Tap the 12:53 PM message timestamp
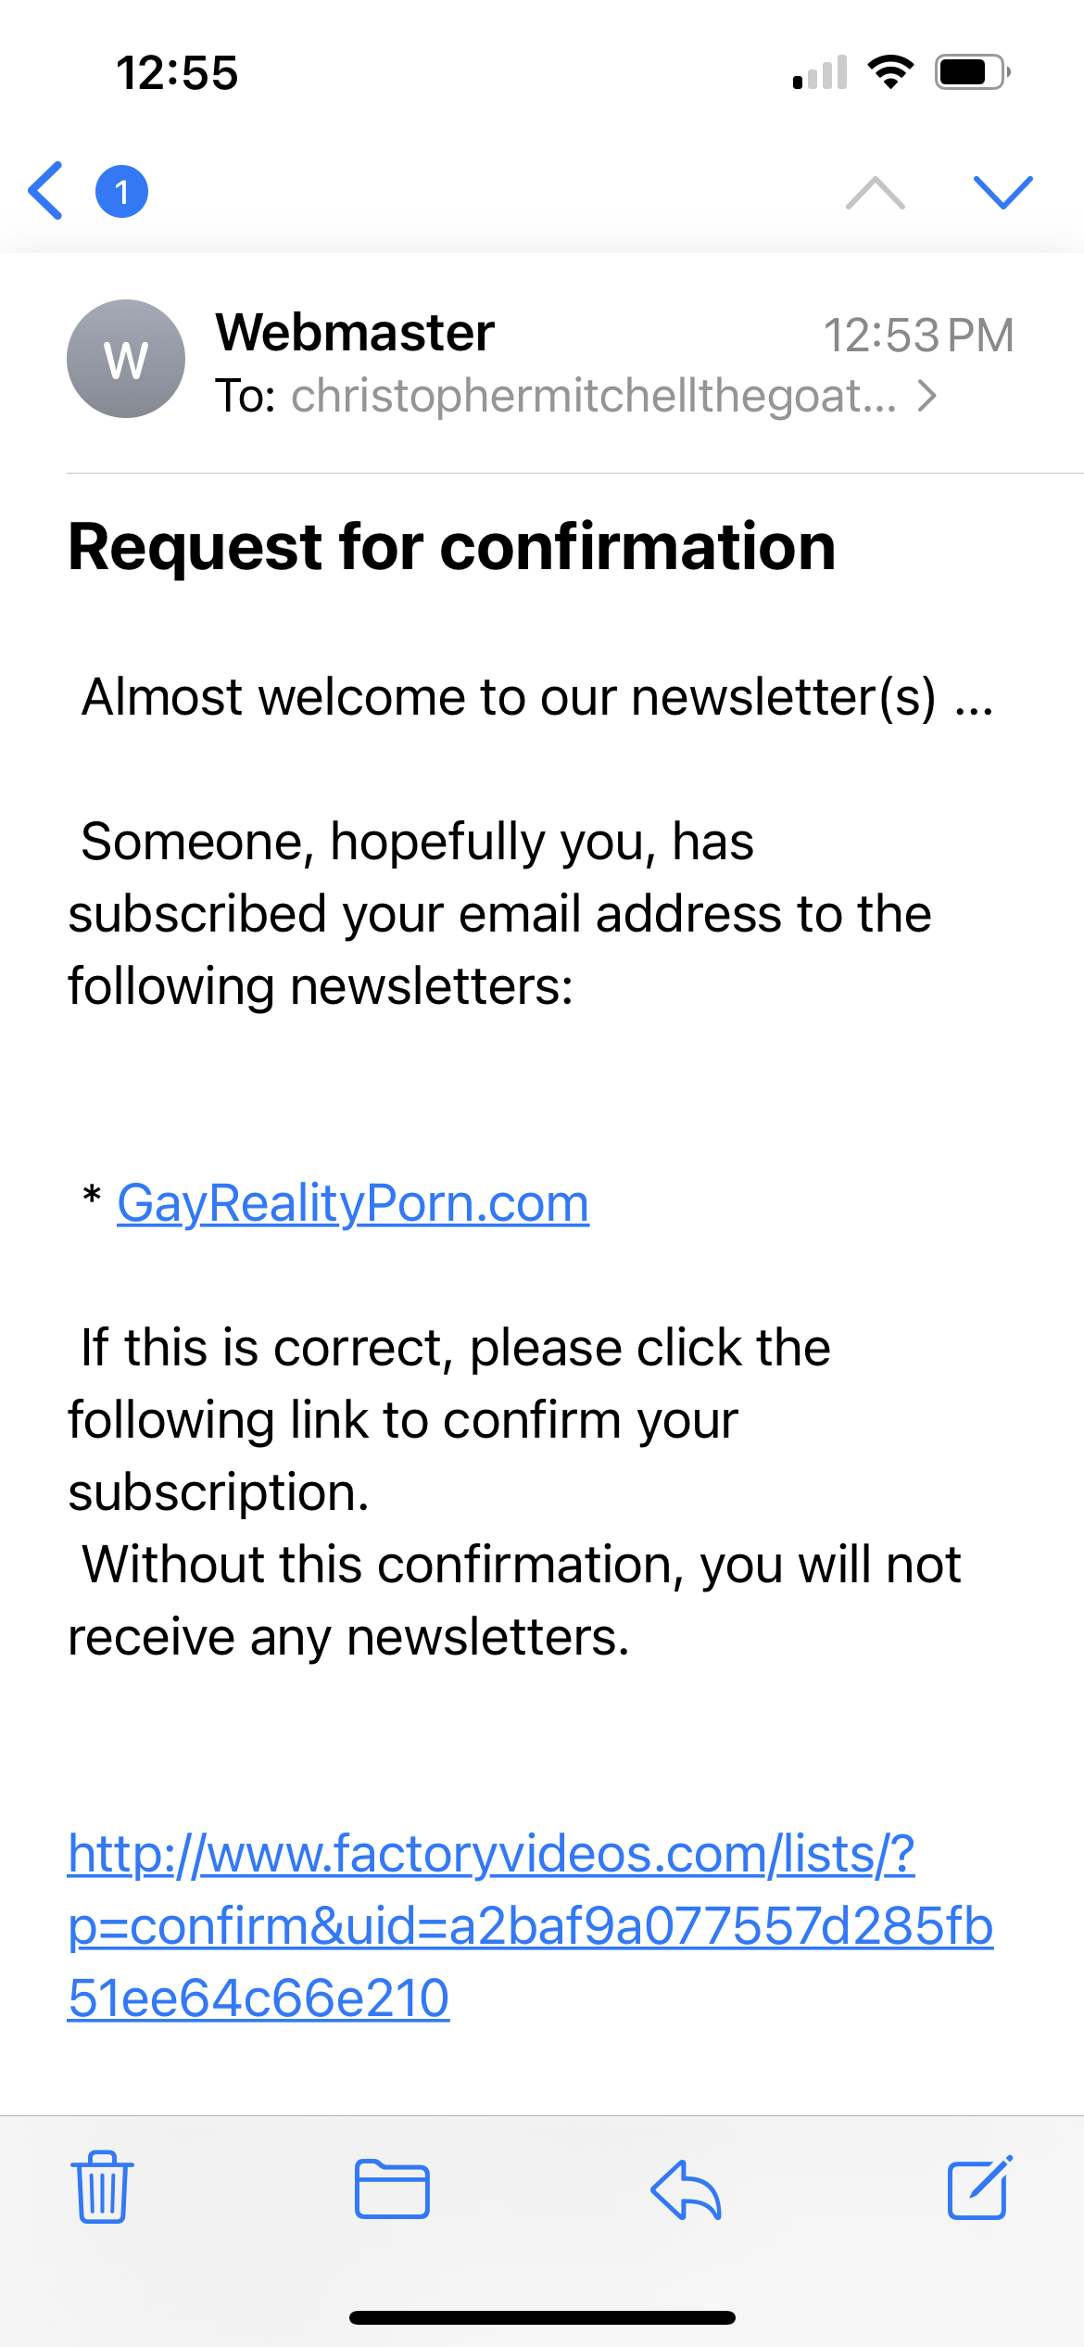The width and height of the screenshot is (1084, 2347). point(918,335)
